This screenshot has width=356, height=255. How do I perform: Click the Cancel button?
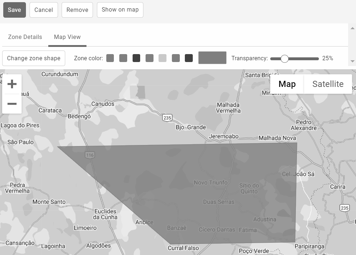coord(44,10)
